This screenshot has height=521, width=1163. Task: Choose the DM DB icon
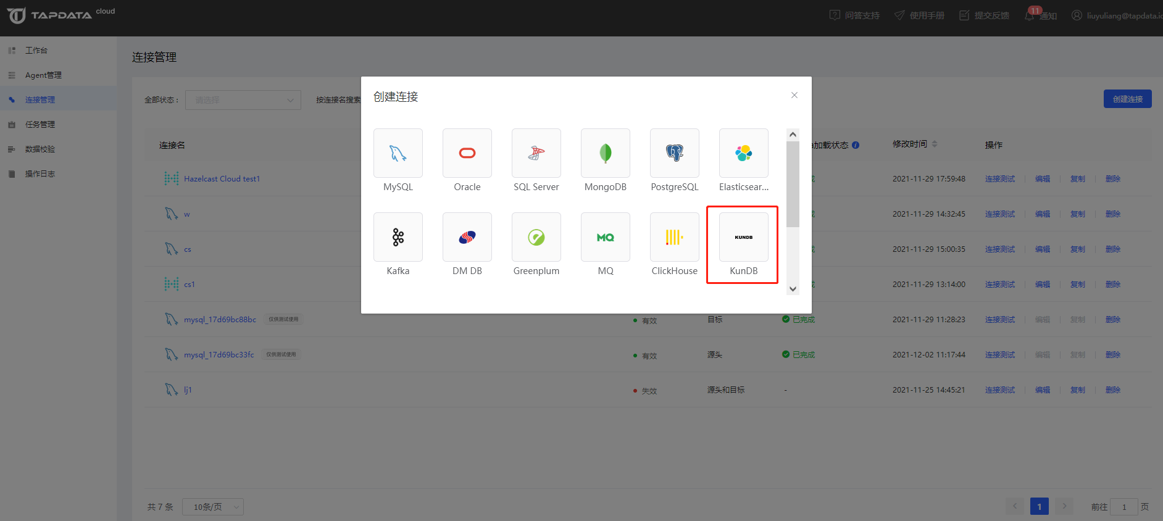pyautogui.click(x=467, y=237)
